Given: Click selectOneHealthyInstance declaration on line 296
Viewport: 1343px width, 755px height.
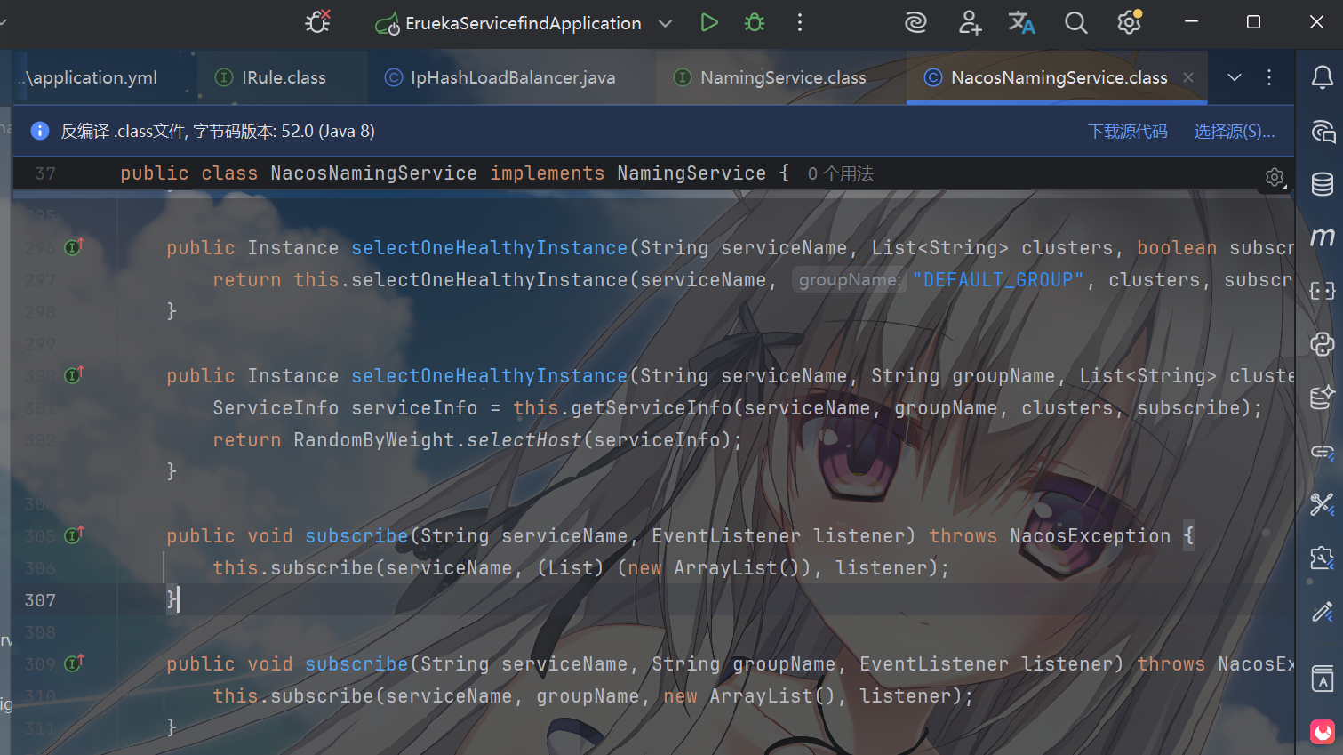Looking at the screenshot, I should [490, 248].
